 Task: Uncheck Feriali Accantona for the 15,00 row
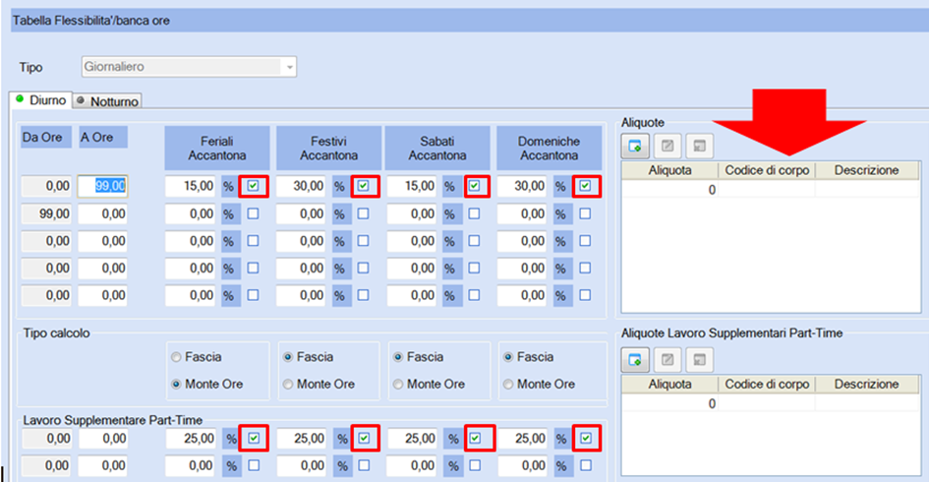[253, 186]
